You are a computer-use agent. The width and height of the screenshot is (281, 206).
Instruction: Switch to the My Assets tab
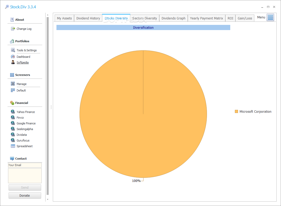click(x=64, y=18)
